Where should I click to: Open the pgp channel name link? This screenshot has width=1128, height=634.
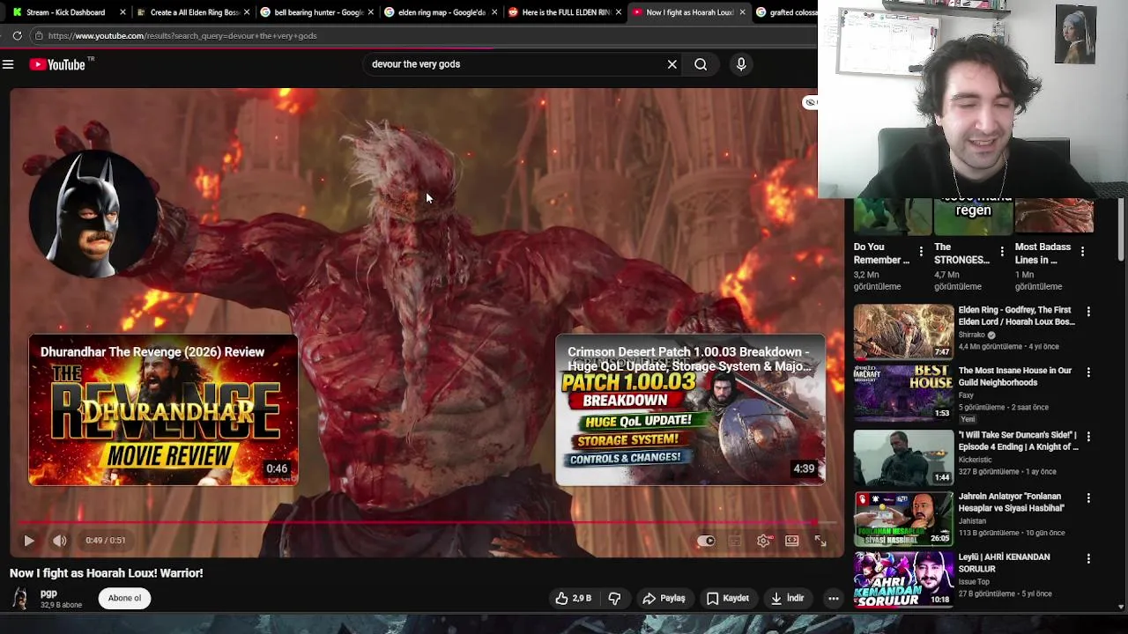click(x=48, y=593)
